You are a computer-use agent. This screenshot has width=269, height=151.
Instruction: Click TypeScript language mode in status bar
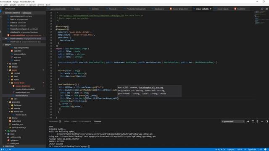click(252, 149)
